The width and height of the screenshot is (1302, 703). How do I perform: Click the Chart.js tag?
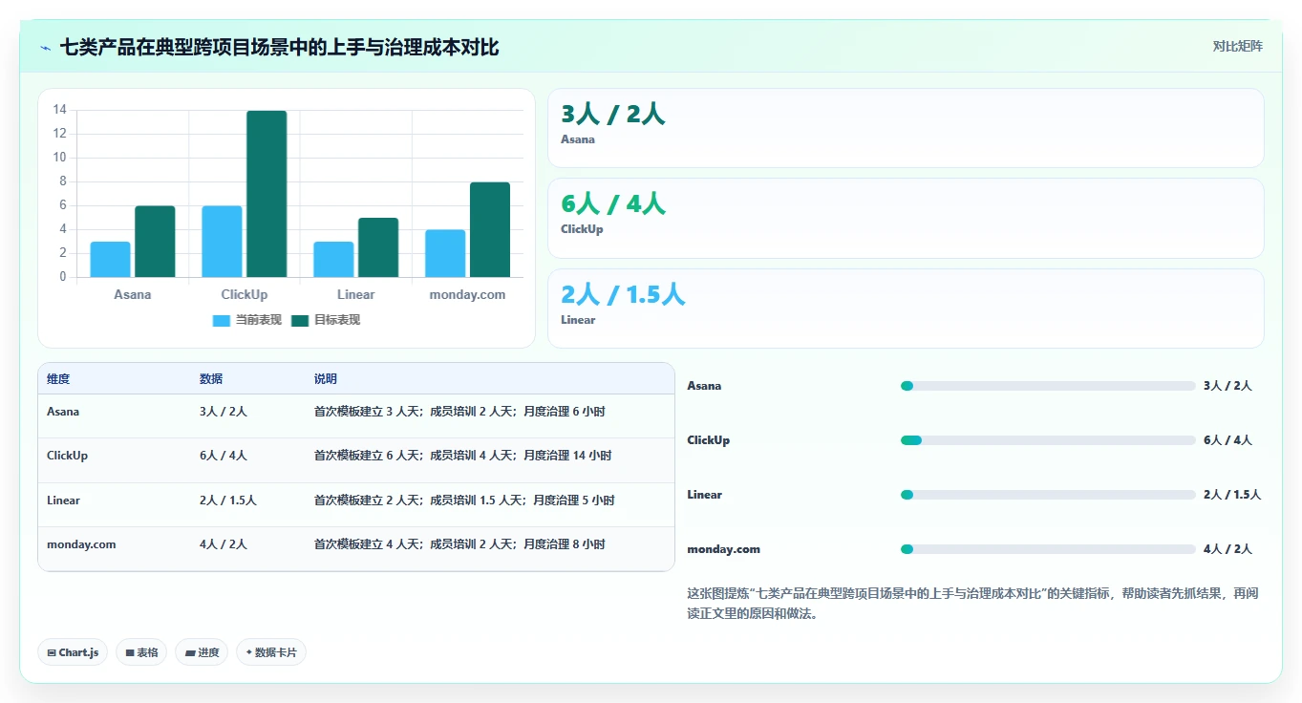tap(74, 652)
